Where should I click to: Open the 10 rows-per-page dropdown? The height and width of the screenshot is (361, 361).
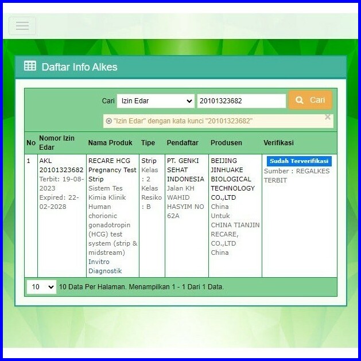coord(41,287)
